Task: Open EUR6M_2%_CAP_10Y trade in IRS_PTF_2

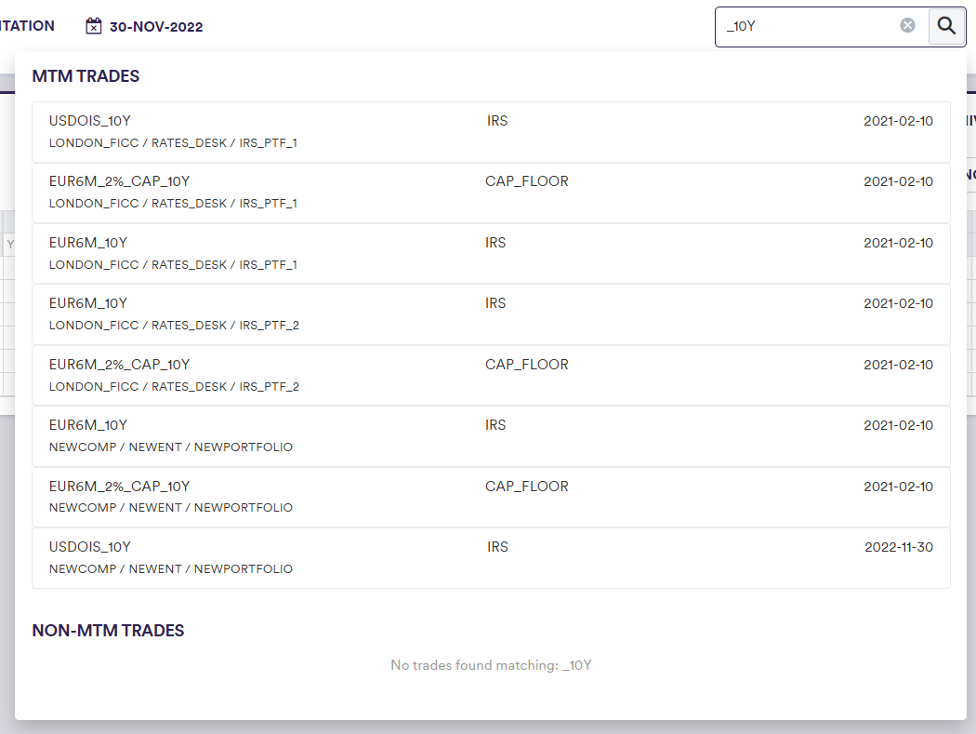Action: (491, 375)
